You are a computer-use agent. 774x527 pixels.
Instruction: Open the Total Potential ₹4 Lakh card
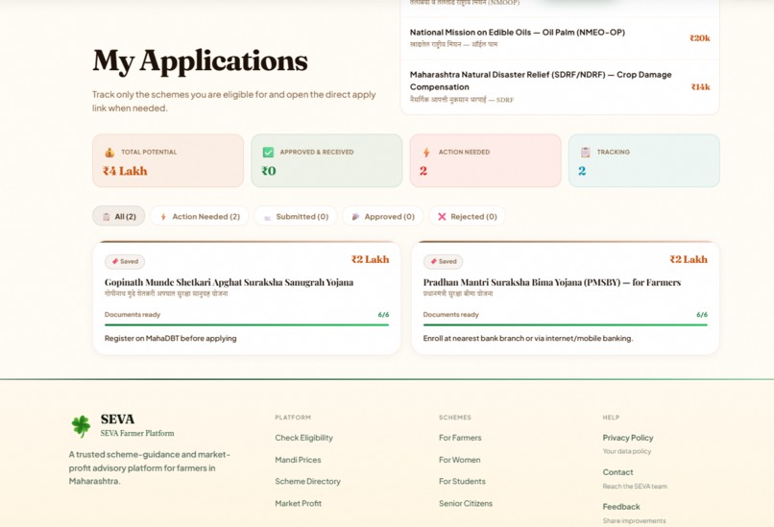[x=168, y=160]
